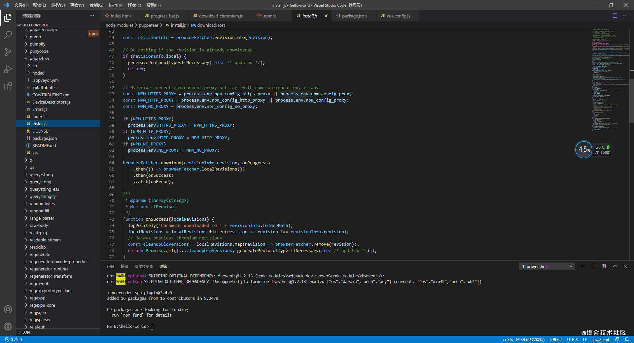
Task: Open the 文件(F) menu
Action: [x=20, y=5]
